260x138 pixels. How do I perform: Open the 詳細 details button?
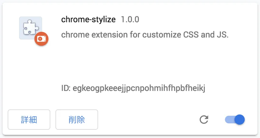[x=29, y=120]
